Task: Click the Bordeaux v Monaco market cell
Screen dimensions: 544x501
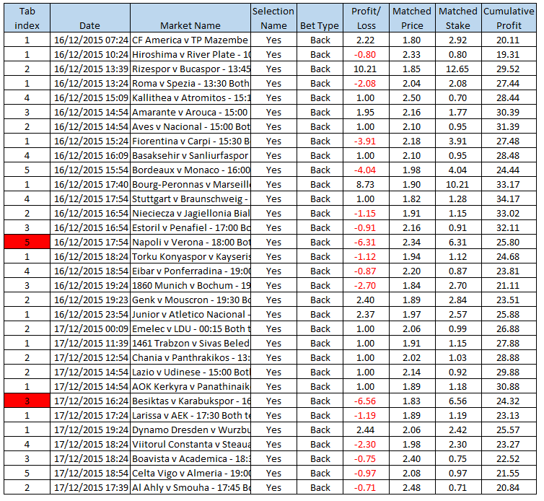Action: click(190, 170)
